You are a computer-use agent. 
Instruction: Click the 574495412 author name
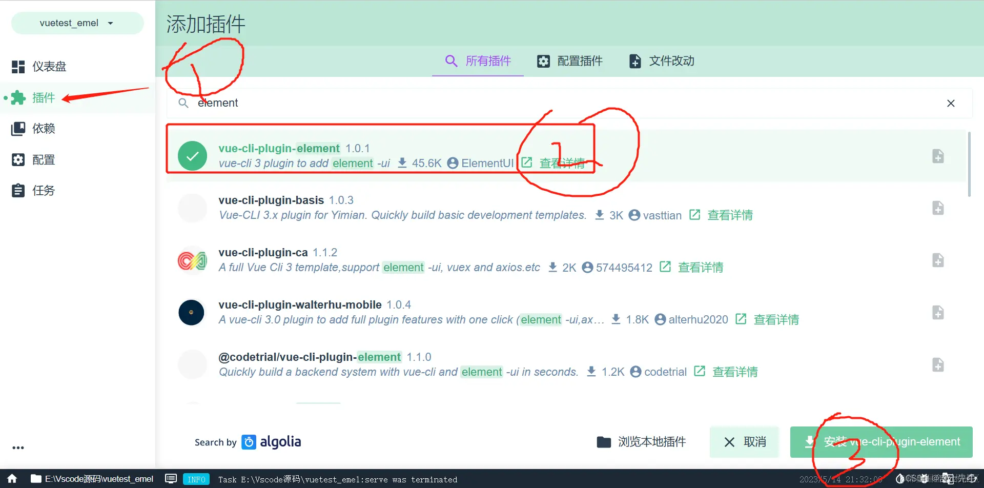point(624,268)
